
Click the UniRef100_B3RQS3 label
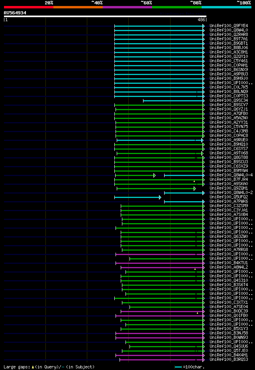point(229,360)
